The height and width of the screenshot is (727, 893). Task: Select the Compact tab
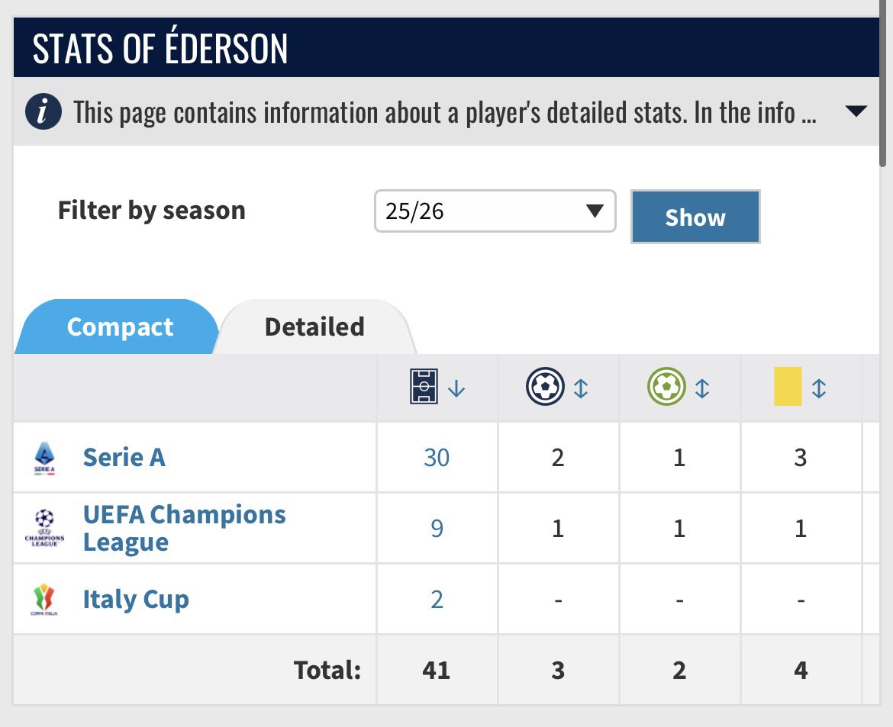(120, 327)
